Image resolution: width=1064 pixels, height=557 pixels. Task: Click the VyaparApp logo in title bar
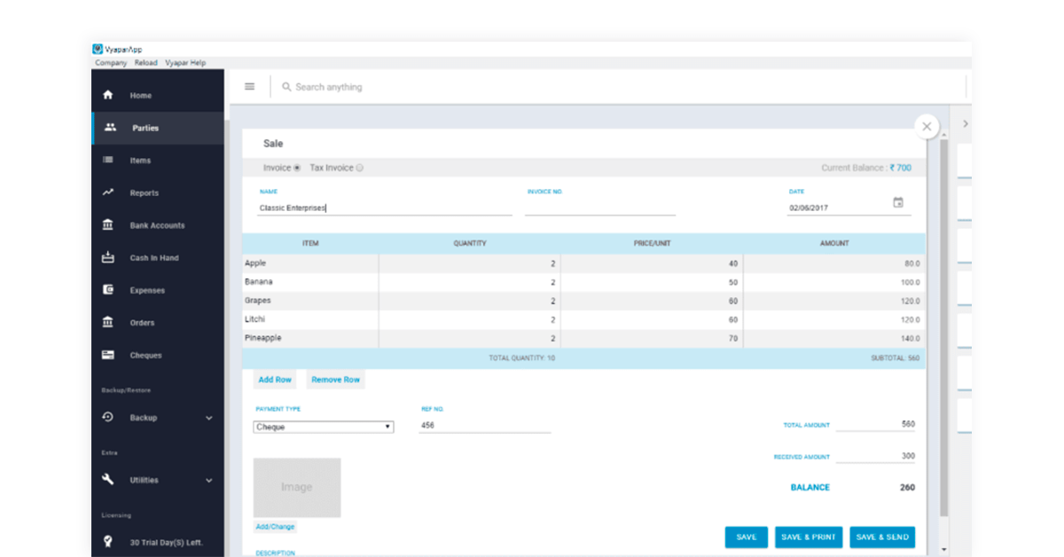pos(98,50)
